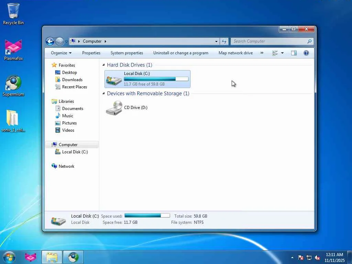352x264 pixels.
Task: Open the Supermium desktop shortcut
Action: tap(13, 86)
